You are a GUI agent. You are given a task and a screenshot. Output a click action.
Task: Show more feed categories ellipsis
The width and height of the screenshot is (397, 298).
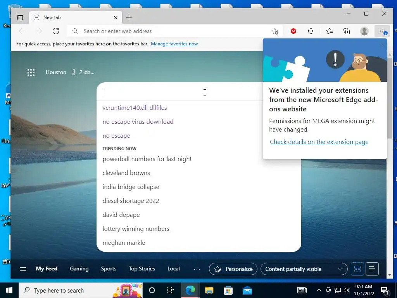pyautogui.click(x=197, y=269)
